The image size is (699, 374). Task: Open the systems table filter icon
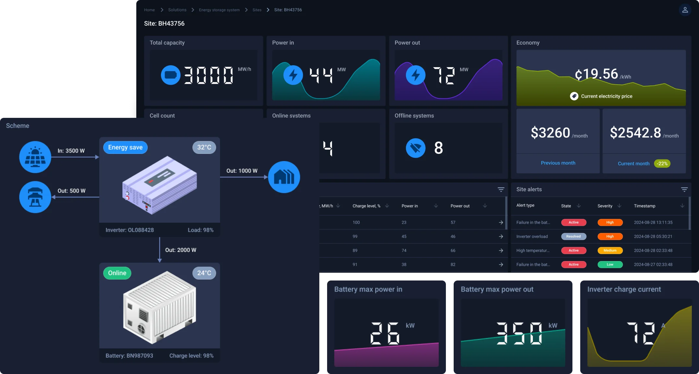(x=501, y=189)
